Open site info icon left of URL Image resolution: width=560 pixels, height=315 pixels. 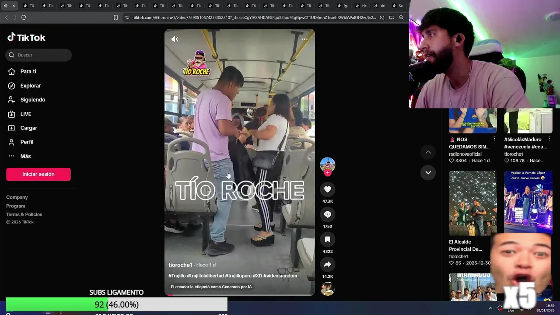pyautogui.click(x=127, y=17)
